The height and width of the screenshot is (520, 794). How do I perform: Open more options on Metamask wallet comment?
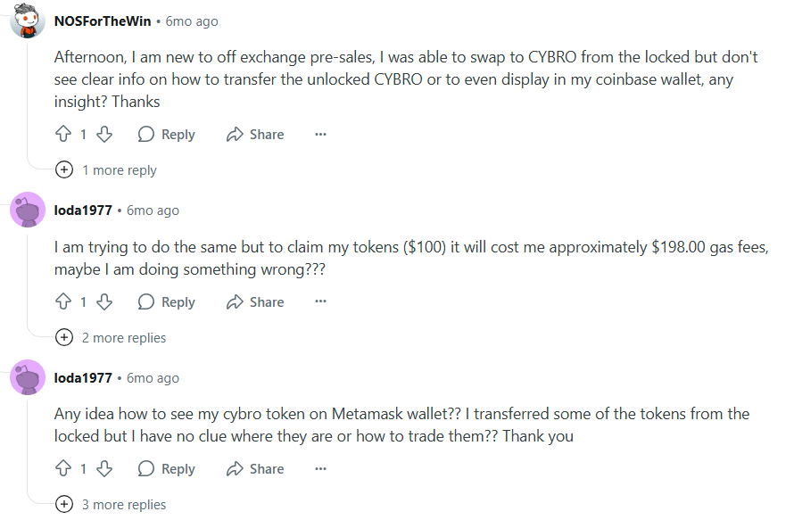(320, 469)
